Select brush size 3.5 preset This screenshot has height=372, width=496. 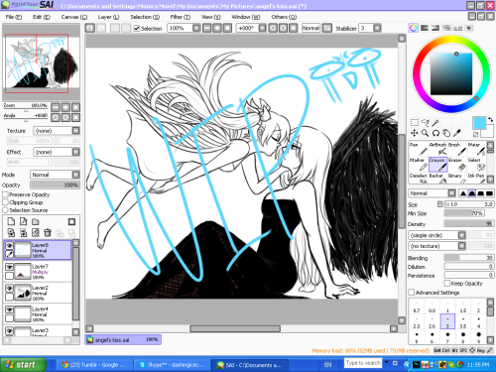pyautogui.click(x=463, y=322)
